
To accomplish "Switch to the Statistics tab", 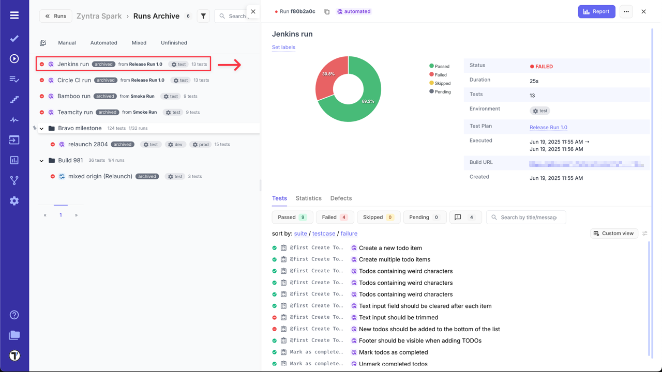I will [308, 198].
